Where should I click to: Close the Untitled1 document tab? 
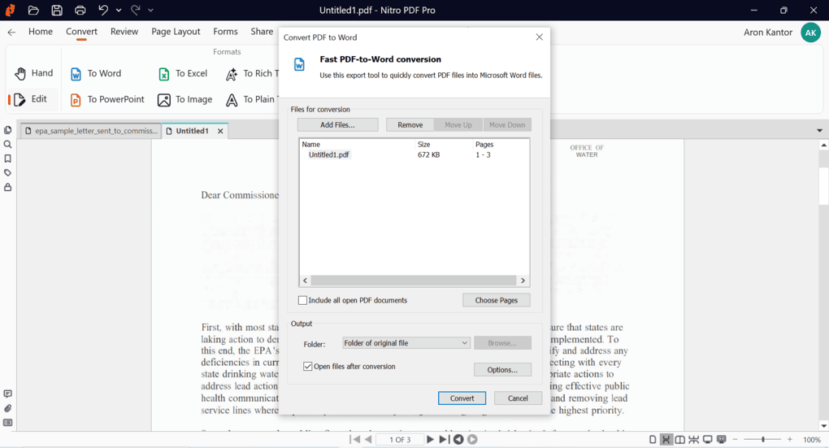click(220, 131)
